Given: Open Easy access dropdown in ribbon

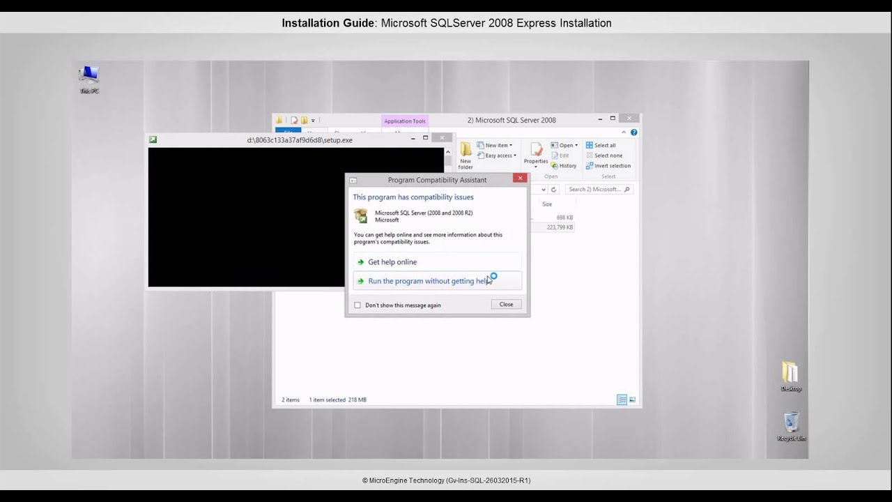Looking at the screenshot, I should coord(496,155).
